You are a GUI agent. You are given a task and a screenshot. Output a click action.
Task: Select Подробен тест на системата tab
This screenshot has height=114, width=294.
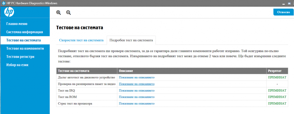point(131,40)
